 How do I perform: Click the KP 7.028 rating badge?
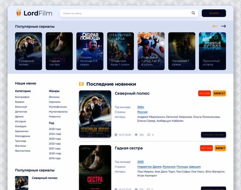(x=206, y=148)
